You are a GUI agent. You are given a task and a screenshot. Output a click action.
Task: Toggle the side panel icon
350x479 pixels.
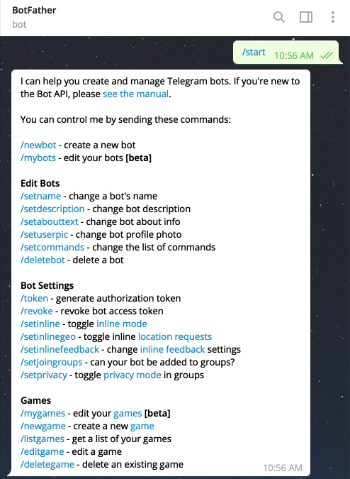tap(306, 17)
